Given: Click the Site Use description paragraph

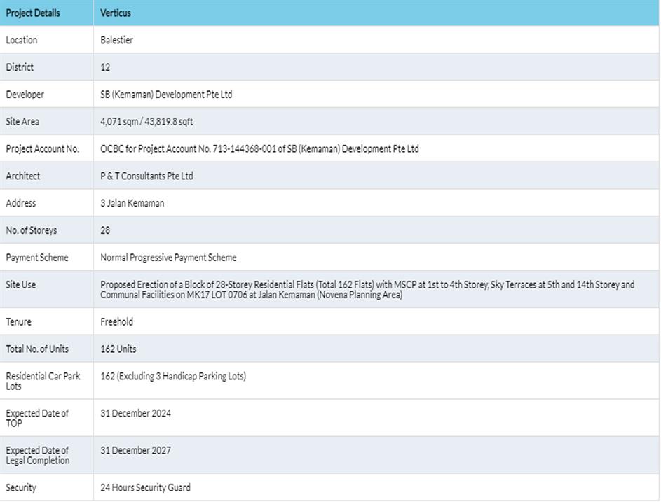Looking at the screenshot, I should point(367,290).
